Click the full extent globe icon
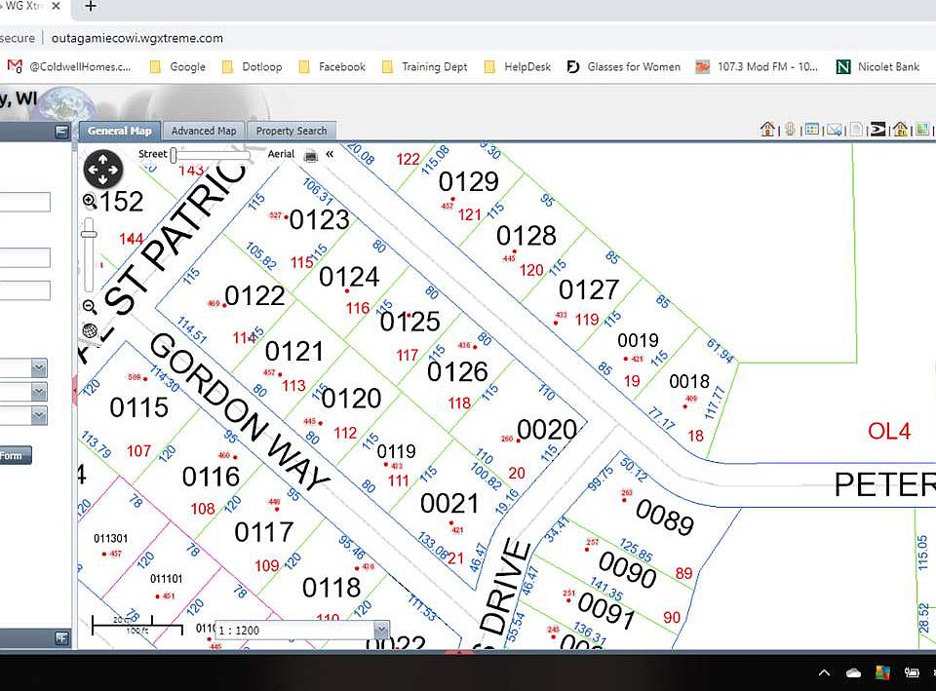Viewport: 936px width, 691px height. click(x=90, y=330)
